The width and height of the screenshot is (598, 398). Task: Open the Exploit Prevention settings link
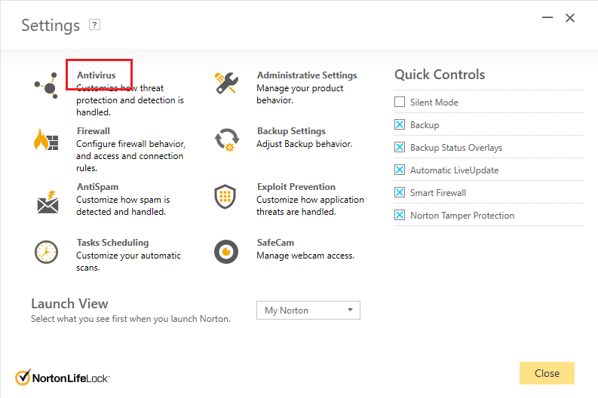(x=296, y=187)
